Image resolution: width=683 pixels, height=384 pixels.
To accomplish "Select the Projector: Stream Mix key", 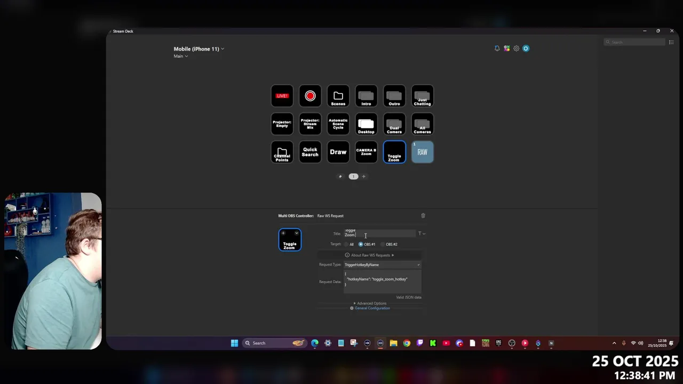I will pos(310,124).
